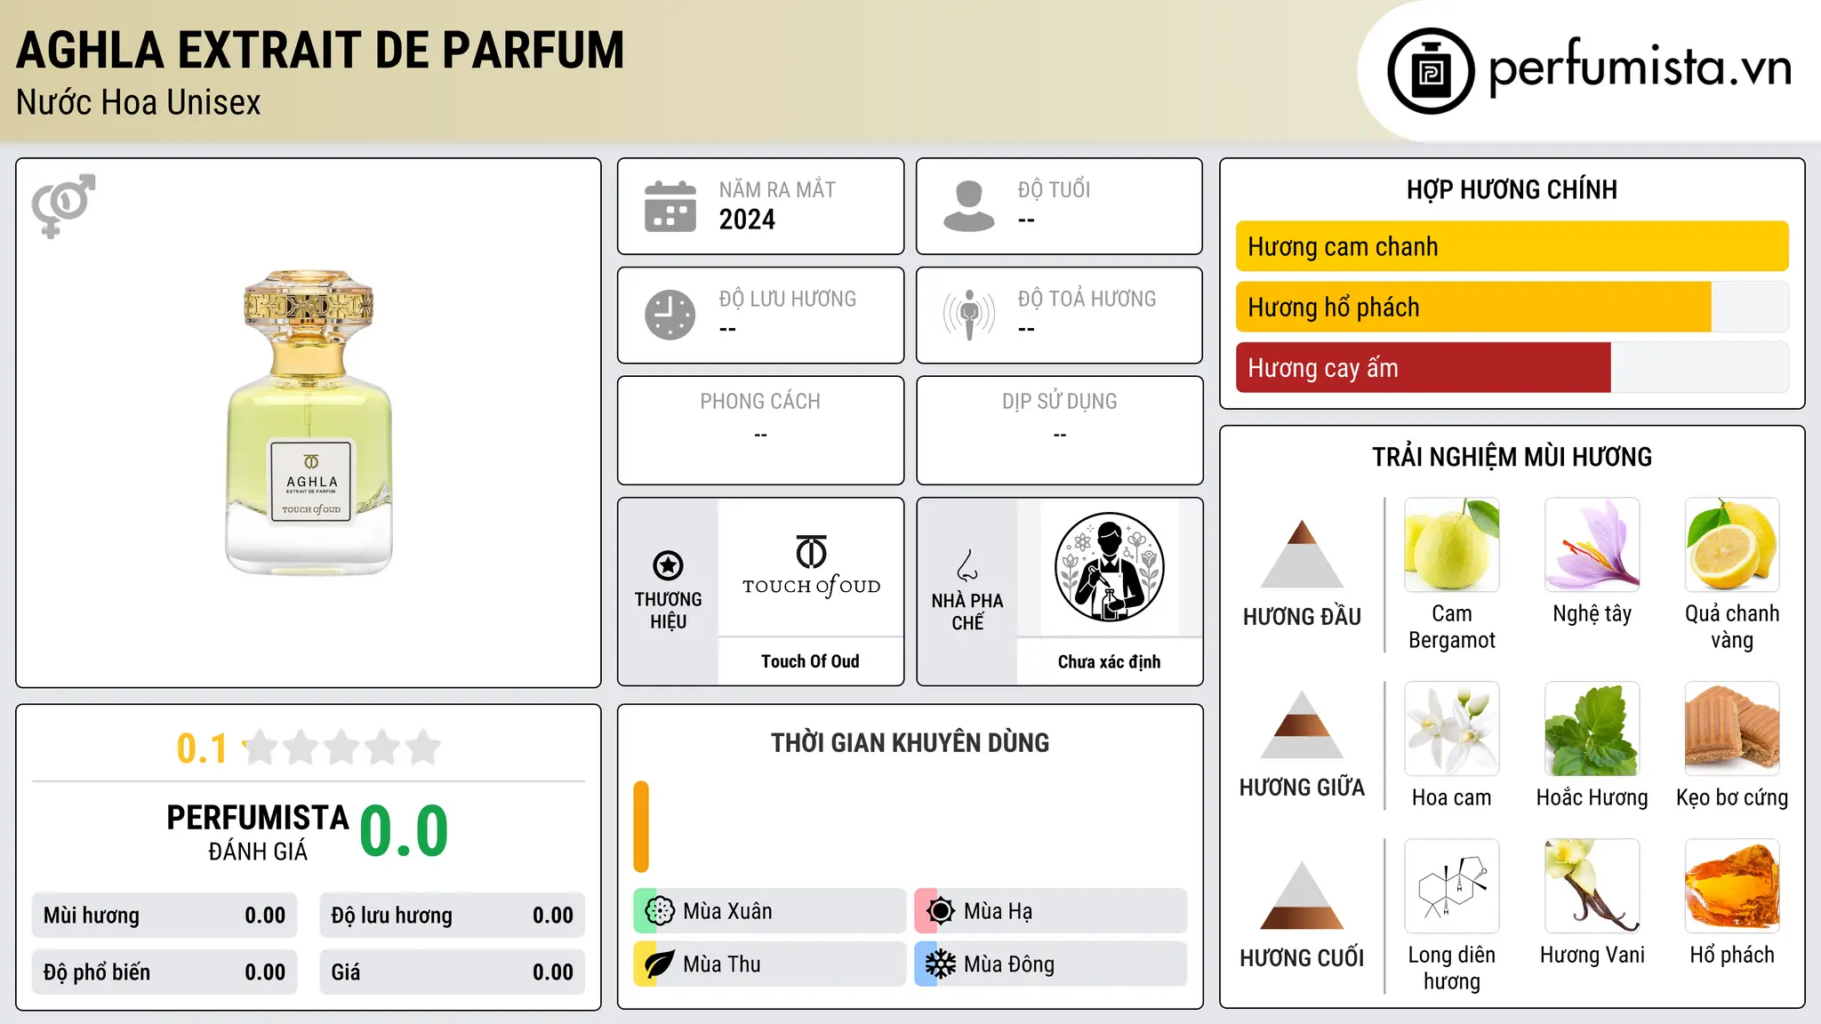
Task: Click the nose icon above Nhà pha chế
Action: click(967, 565)
